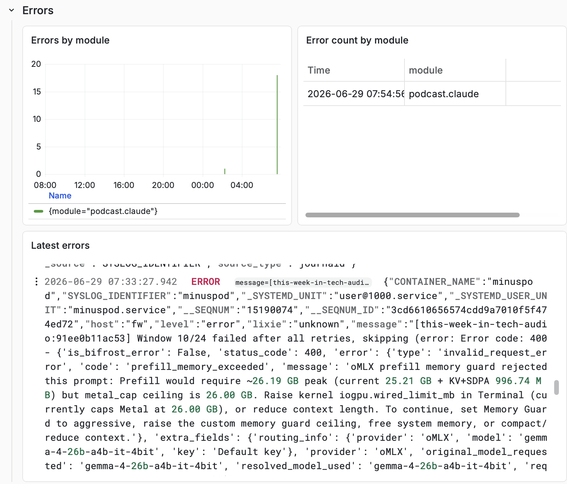The height and width of the screenshot is (484, 567).
Task: Click the 12:00 x-axis label
Action: [x=84, y=185]
